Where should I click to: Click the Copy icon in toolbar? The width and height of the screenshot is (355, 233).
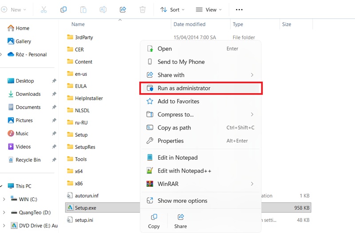tap(63, 9)
